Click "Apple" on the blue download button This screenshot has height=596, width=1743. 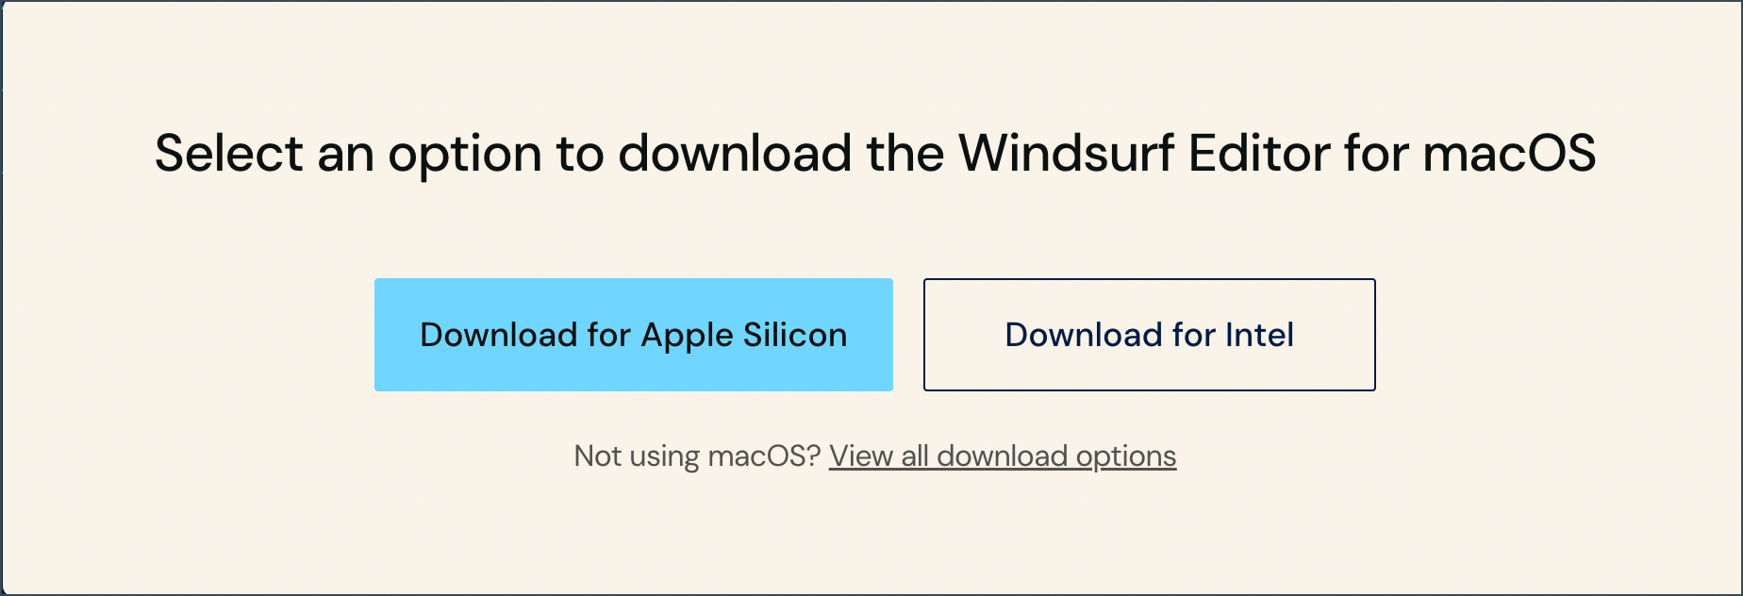click(x=687, y=337)
